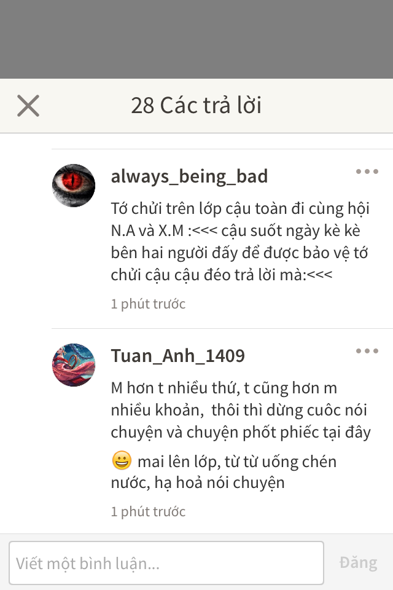Tap the comment starting 'Tớ chửi trên lớp'
393x590 pixels.
(240, 242)
